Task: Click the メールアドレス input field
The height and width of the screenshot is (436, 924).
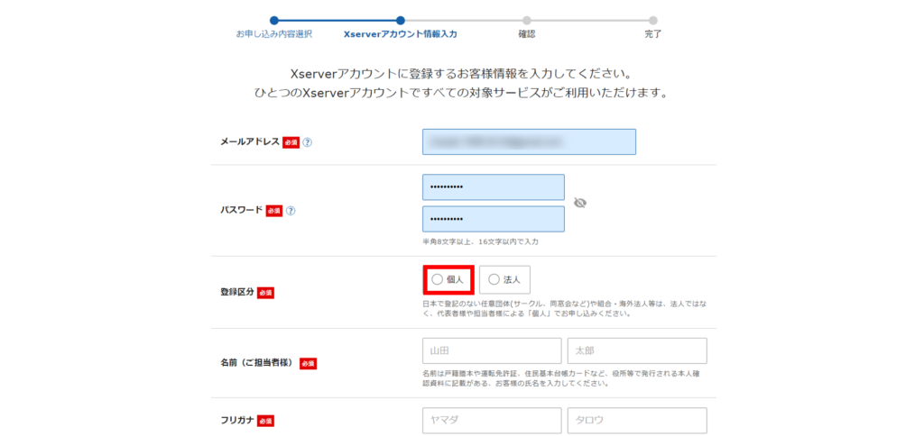Action: tap(529, 141)
